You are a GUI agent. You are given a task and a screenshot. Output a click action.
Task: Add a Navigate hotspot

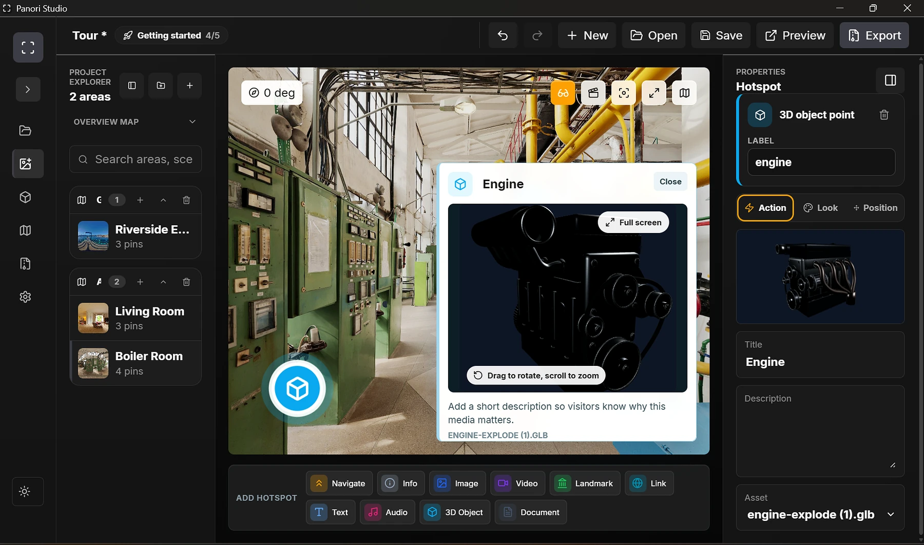pos(339,483)
